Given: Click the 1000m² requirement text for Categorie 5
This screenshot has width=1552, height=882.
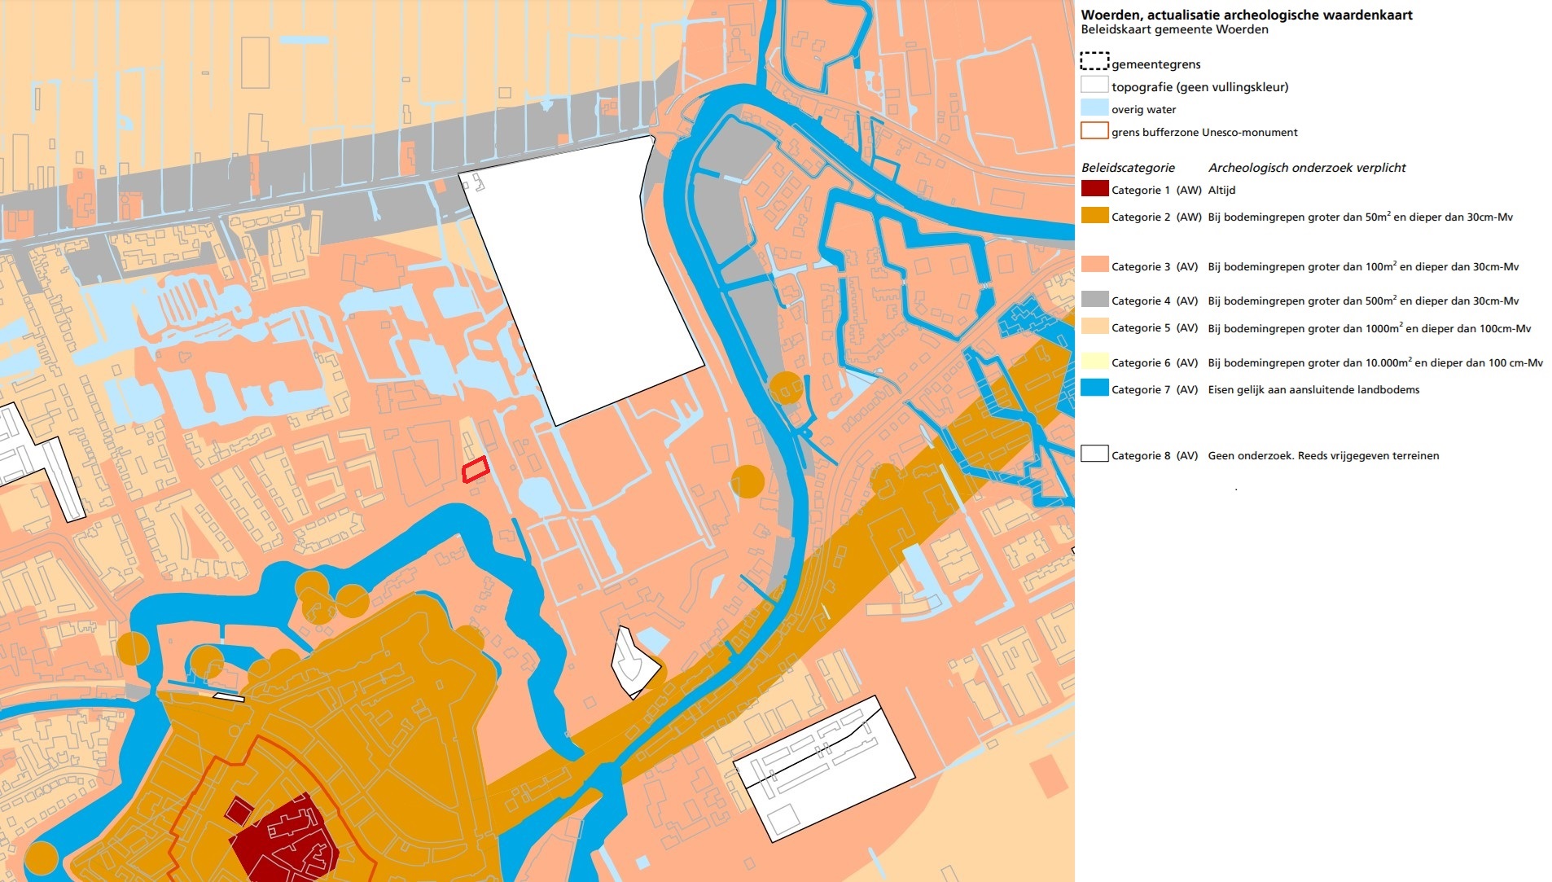Looking at the screenshot, I should pyautogui.click(x=1370, y=328).
